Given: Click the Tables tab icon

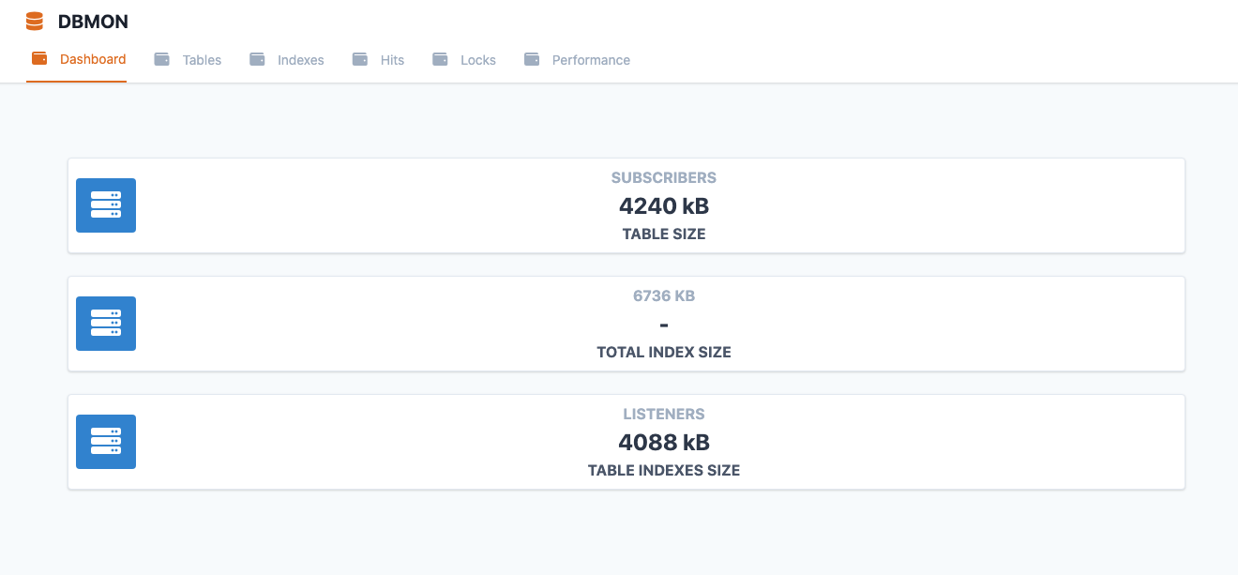Looking at the screenshot, I should (x=160, y=58).
